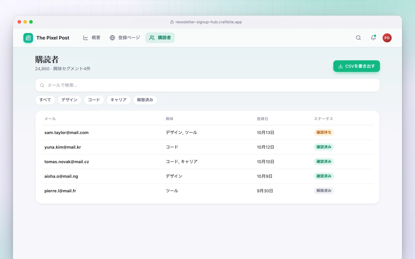Image resolution: width=415 pixels, height=259 pixels.
Task: Click the 10月10日 date cell
Action: 266,162
